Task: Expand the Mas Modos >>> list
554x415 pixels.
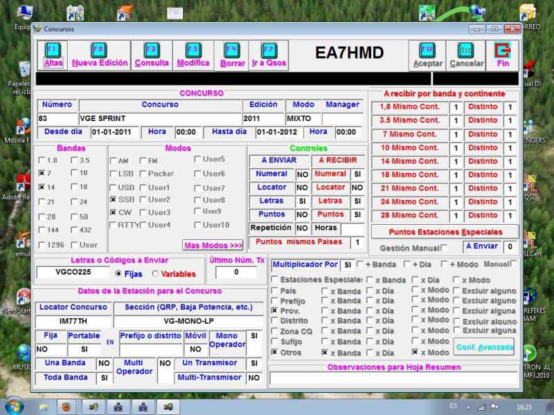Action: [x=213, y=245]
